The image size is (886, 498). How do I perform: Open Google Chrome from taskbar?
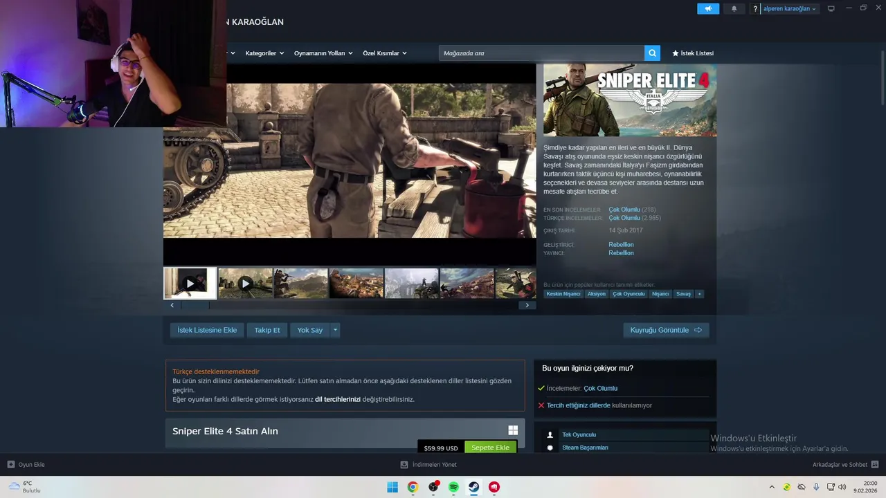(413, 487)
